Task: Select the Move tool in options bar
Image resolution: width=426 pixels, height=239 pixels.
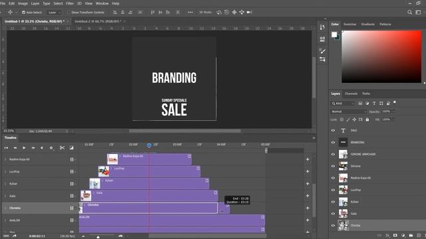Action: pyautogui.click(x=11, y=12)
